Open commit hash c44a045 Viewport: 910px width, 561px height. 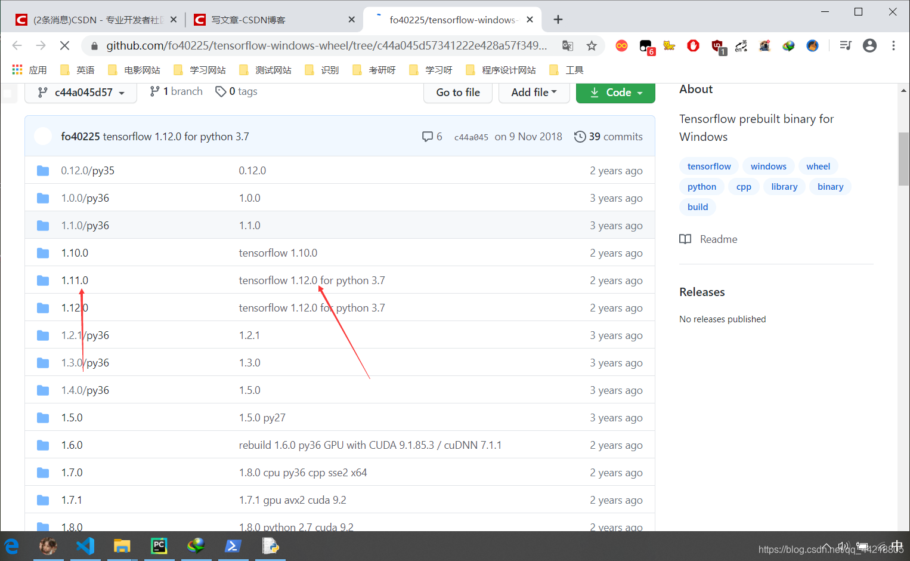point(471,137)
